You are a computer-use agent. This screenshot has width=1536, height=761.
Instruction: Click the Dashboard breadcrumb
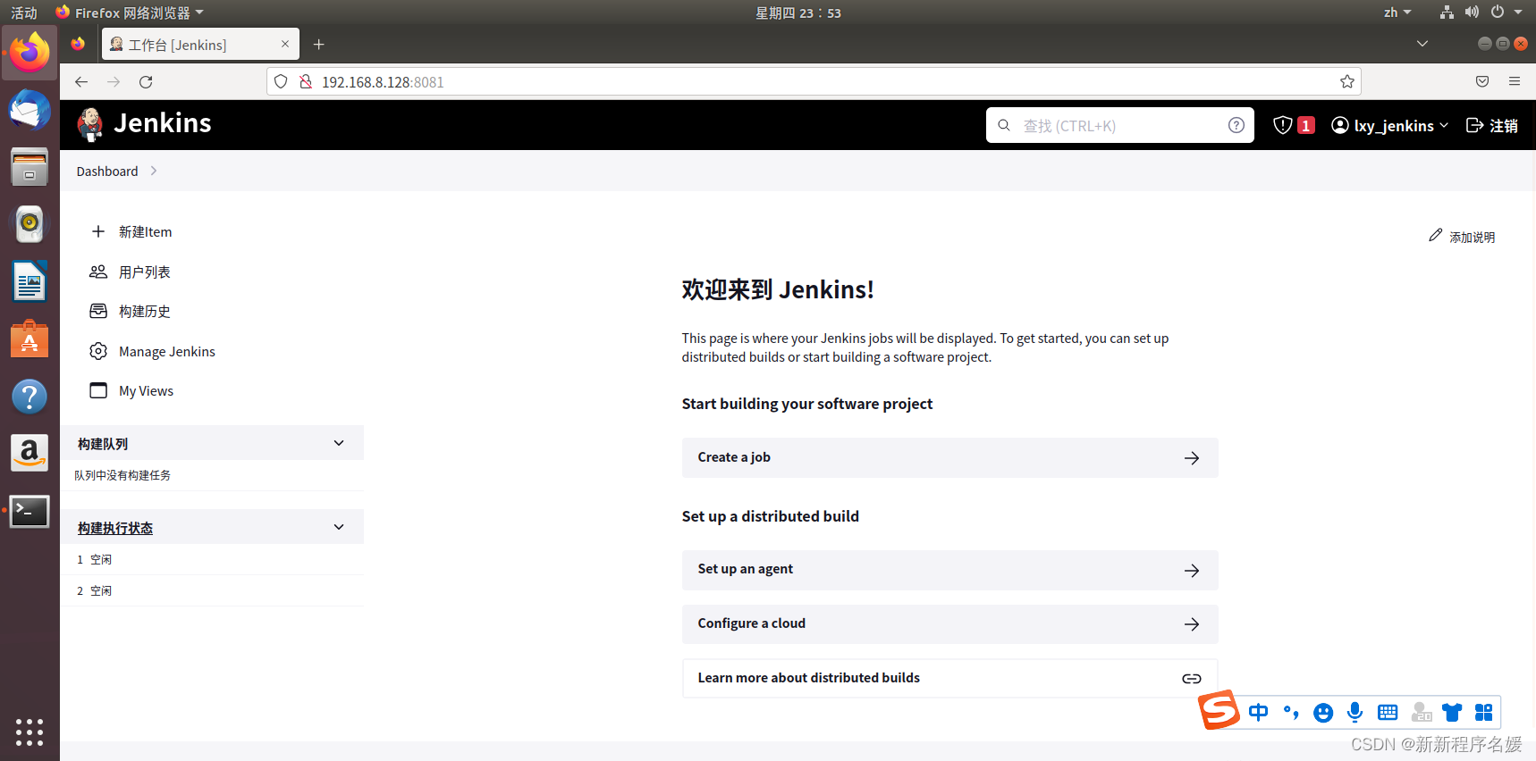(x=107, y=171)
